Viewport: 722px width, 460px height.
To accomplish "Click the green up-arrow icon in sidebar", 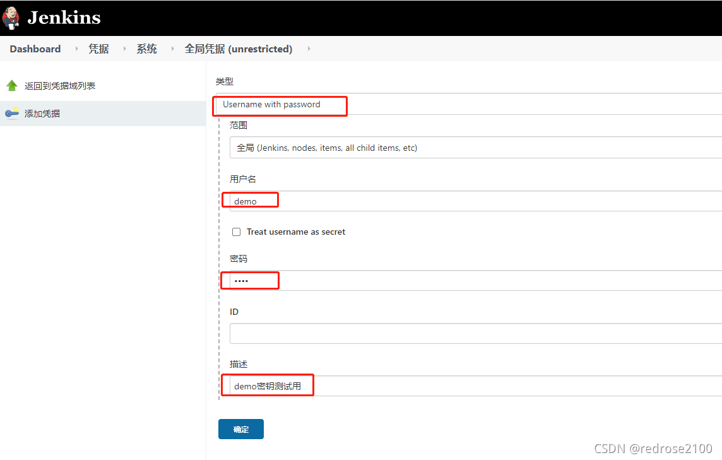I will coord(12,85).
